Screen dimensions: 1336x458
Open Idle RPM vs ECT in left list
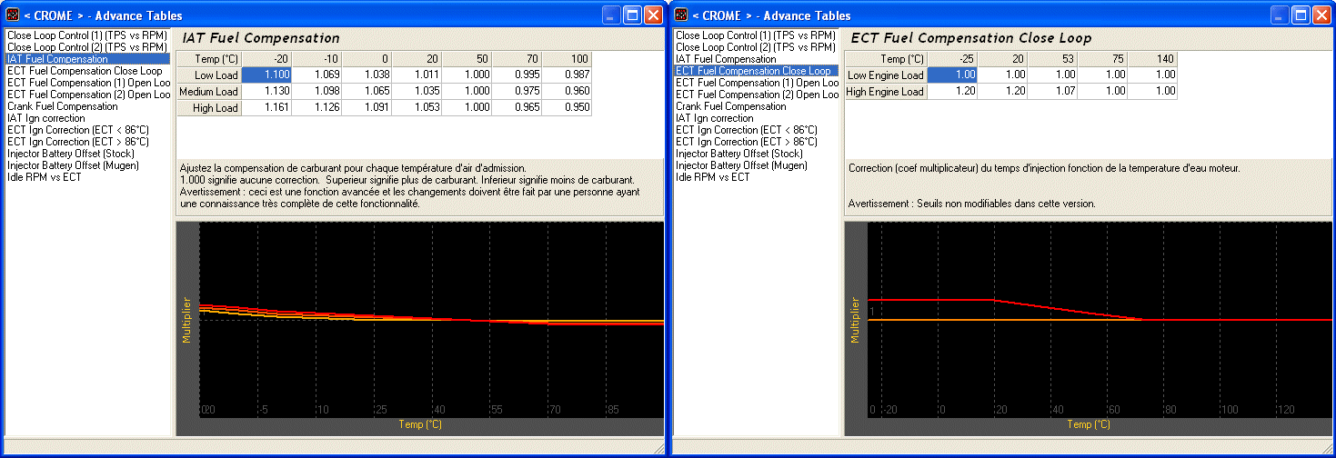(45, 177)
